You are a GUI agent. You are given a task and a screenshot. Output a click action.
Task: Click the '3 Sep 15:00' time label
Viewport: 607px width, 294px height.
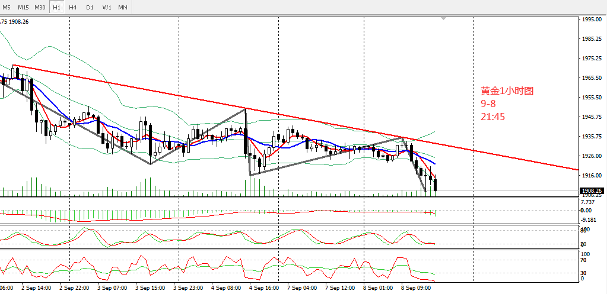tap(149, 288)
